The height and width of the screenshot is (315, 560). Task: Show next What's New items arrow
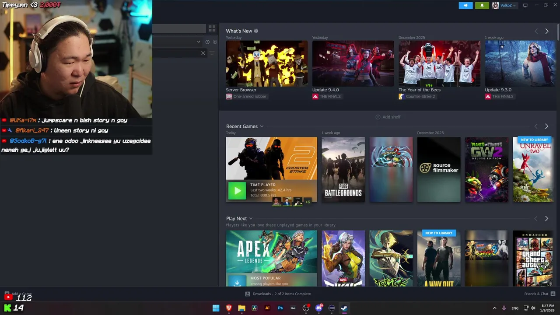click(x=546, y=31)
